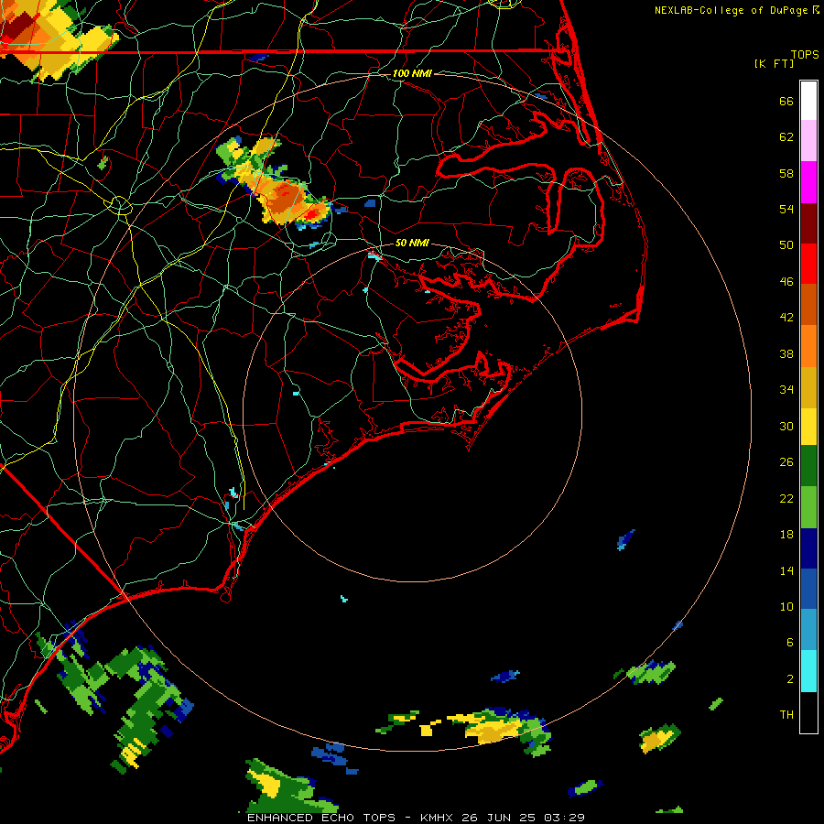Viewport: 824px width, 824px height.
Task: Click the black TH swatch at the bottom of the legend
Action: click(x=808, y=712)
